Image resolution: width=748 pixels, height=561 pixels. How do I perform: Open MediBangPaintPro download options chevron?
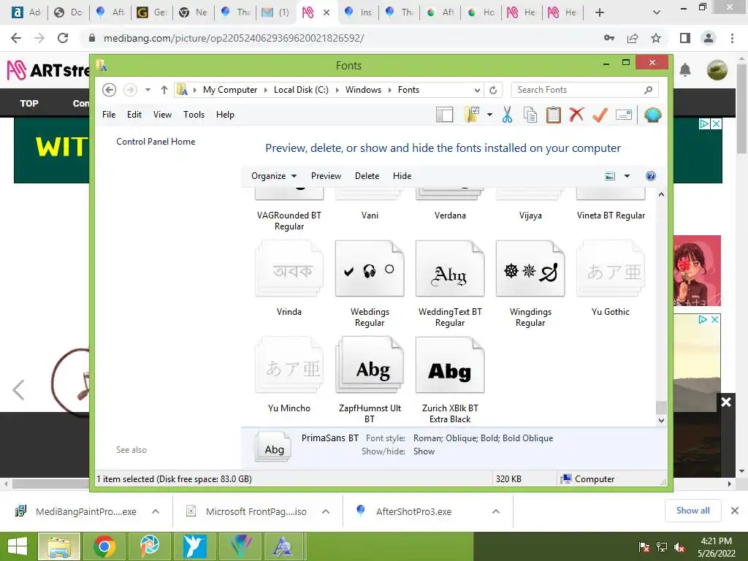tap(156, 511)
